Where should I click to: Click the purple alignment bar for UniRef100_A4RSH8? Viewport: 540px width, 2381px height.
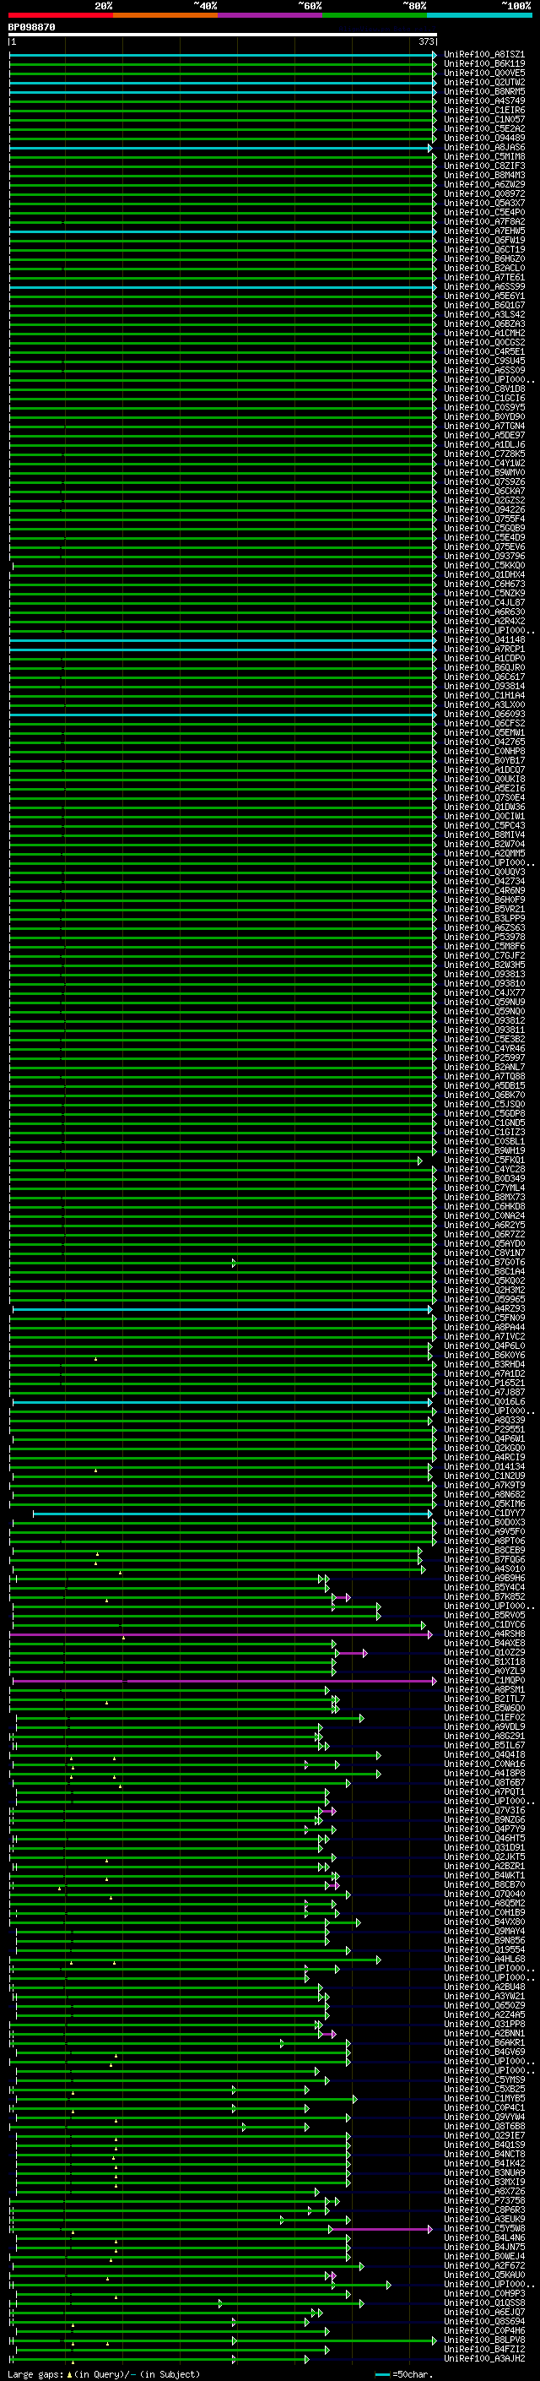[220, 1634]
